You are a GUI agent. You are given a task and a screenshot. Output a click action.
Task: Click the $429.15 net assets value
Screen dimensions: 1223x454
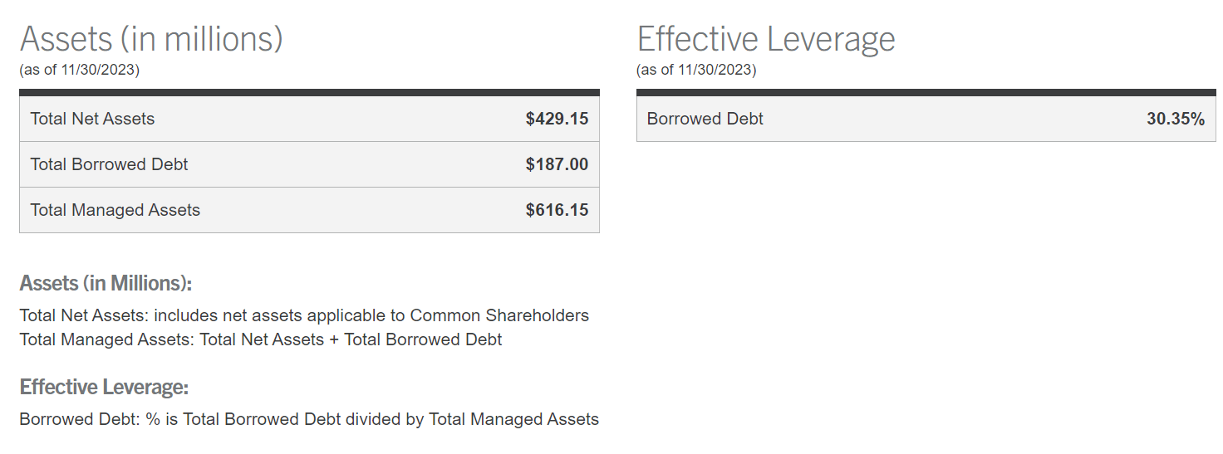pyautogui.click(x=557, y=119)
